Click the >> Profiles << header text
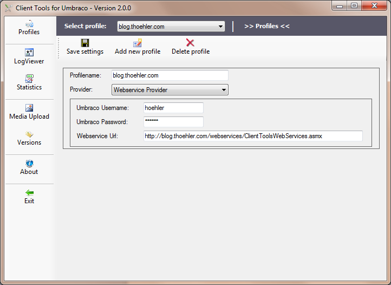This screenshot has width=391, height=285. [x=267, y=26]
